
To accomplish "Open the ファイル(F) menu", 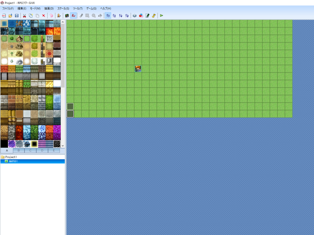I will pyautogui.click(x=8, y=8).
